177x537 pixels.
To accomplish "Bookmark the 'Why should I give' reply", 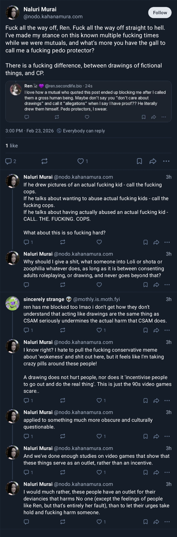I will click(146, 285).
